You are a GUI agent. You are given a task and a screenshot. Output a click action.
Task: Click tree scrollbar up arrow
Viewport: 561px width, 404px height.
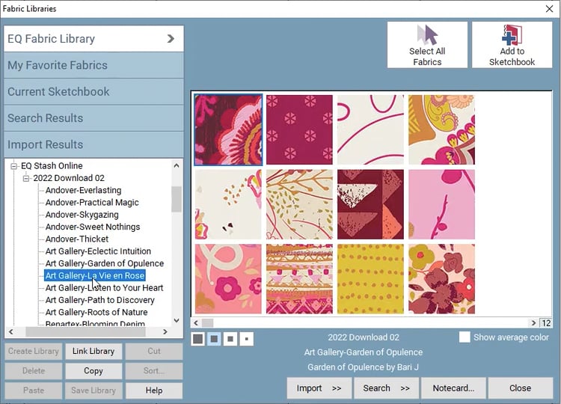tap(177, 165)
